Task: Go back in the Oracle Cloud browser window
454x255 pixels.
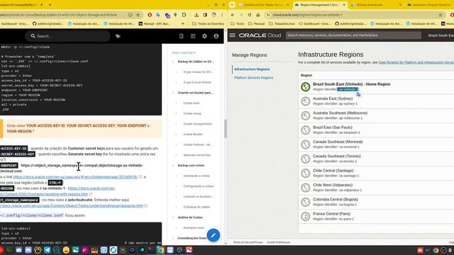Action: [x=233, y=15]
